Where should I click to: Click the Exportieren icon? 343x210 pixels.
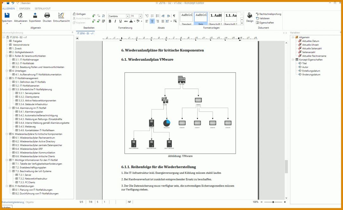(35, 16)
